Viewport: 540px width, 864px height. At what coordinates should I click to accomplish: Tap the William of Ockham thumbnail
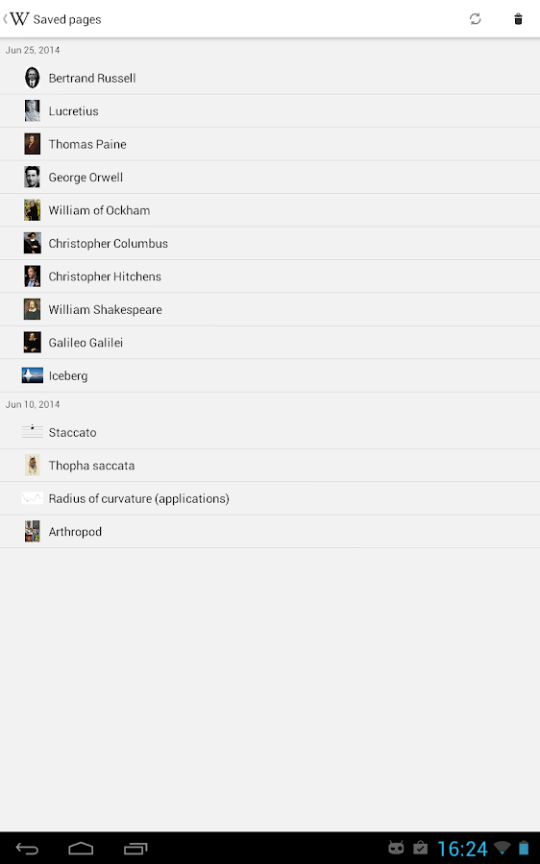coord(32,210)
